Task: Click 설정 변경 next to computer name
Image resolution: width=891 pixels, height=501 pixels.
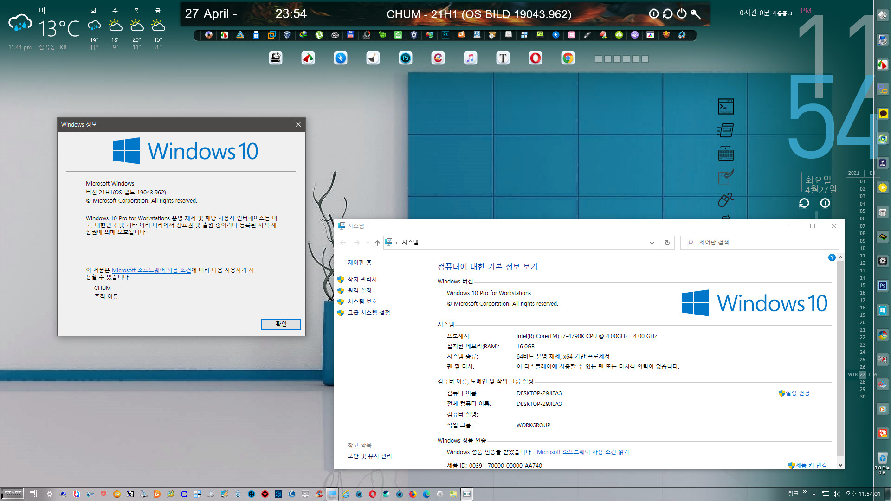Action: [x=797, y=393]
